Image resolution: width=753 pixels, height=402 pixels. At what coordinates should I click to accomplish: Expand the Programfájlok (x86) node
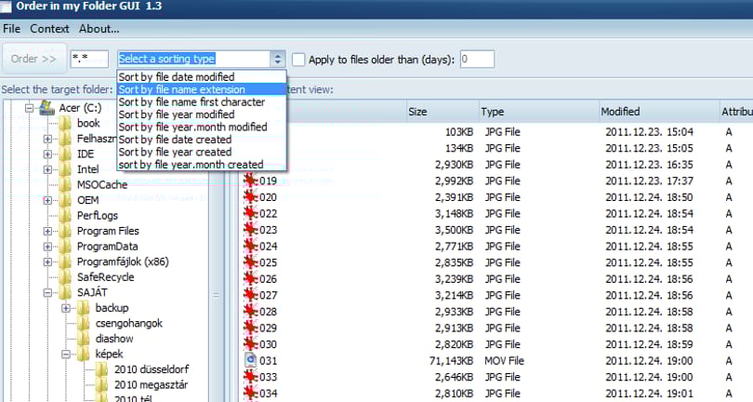[47, 262]
